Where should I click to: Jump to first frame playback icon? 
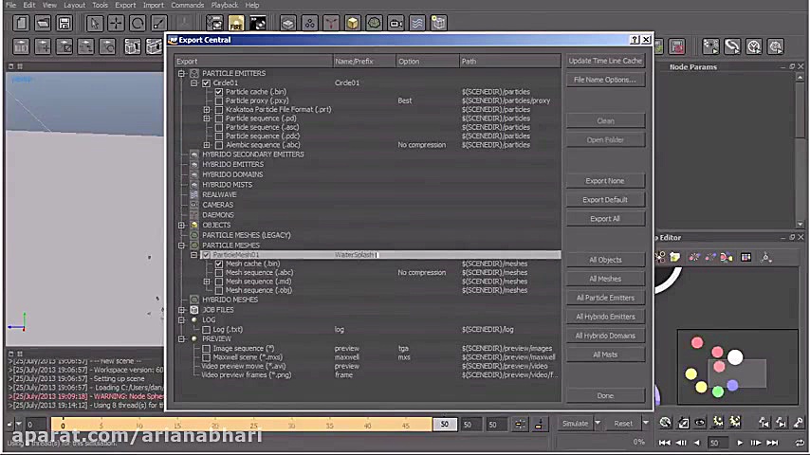coord(665,443)
